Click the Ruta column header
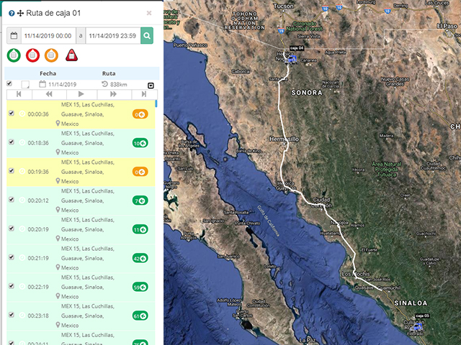Viewport: 461px width, 345px height. 109,73
